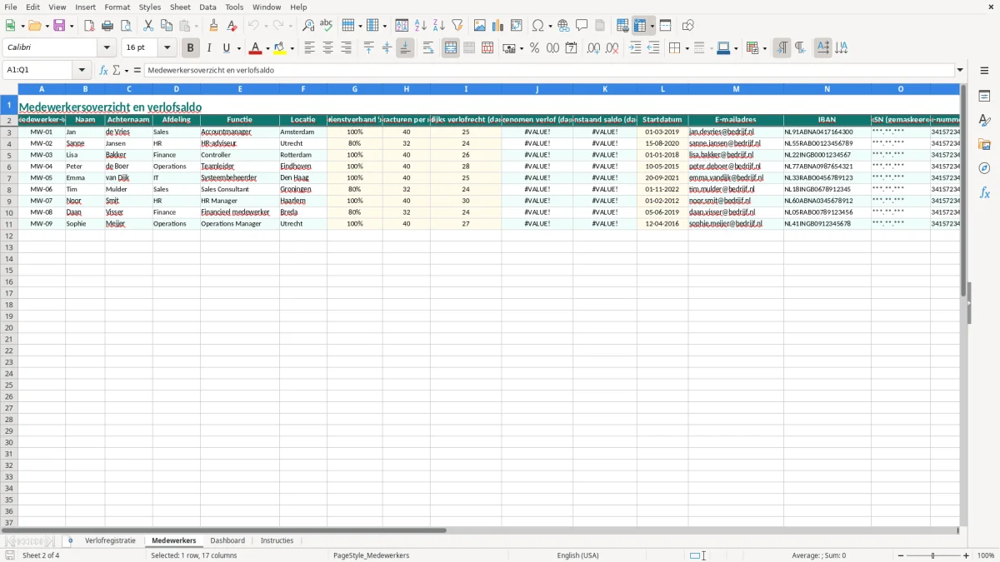
Task: Expand the formula bar
Action: (x=960, y=70)
